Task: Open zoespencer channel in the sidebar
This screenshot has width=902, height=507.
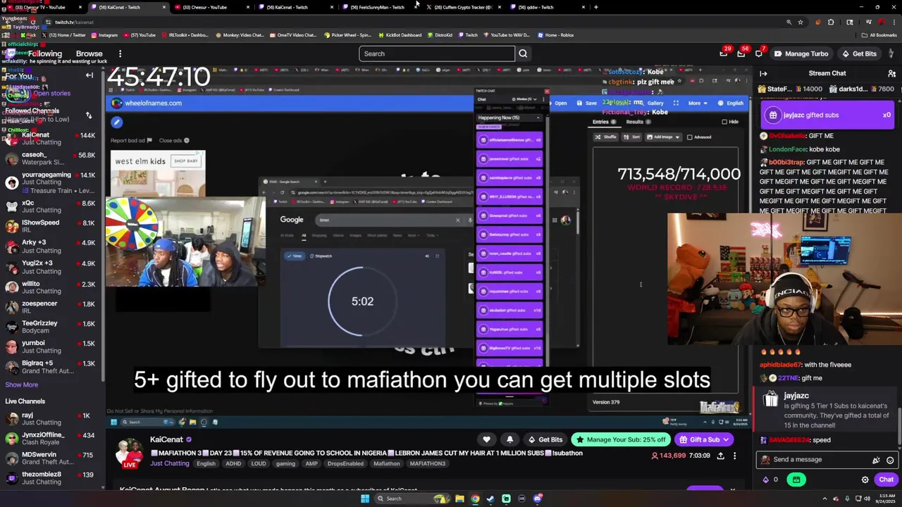Action: [49, 307]
